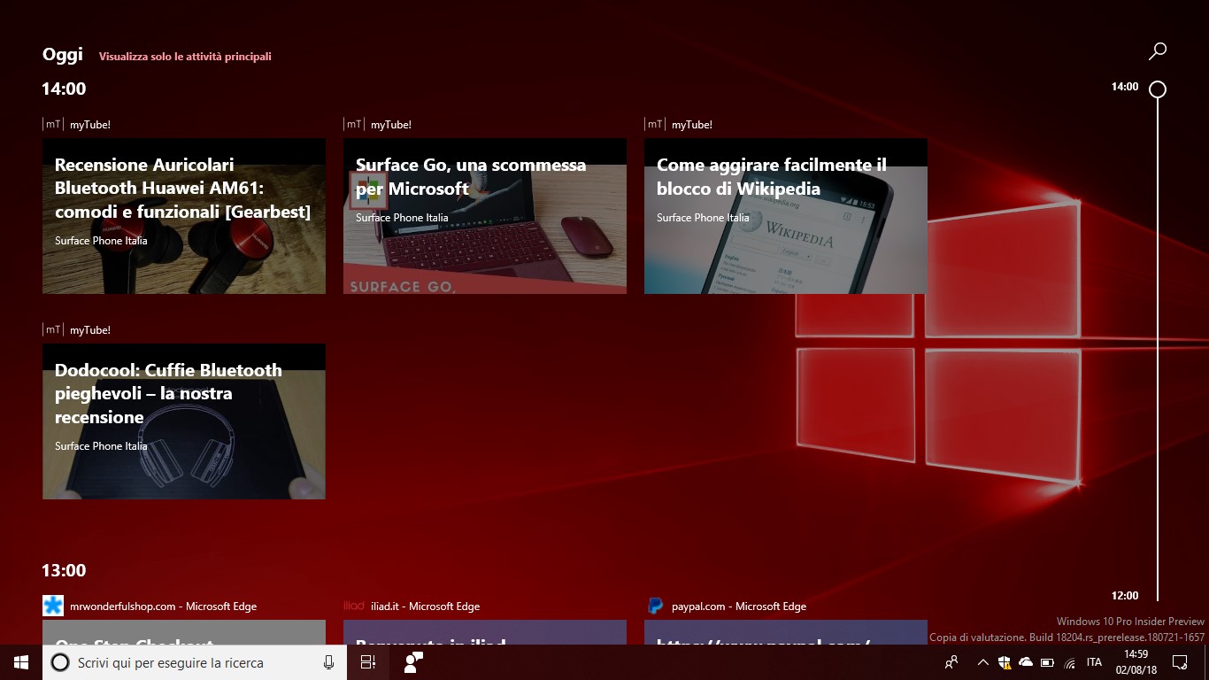
Task: Open 'Surface Go, una scommessa per Microsoft' card
Action: 485,216
